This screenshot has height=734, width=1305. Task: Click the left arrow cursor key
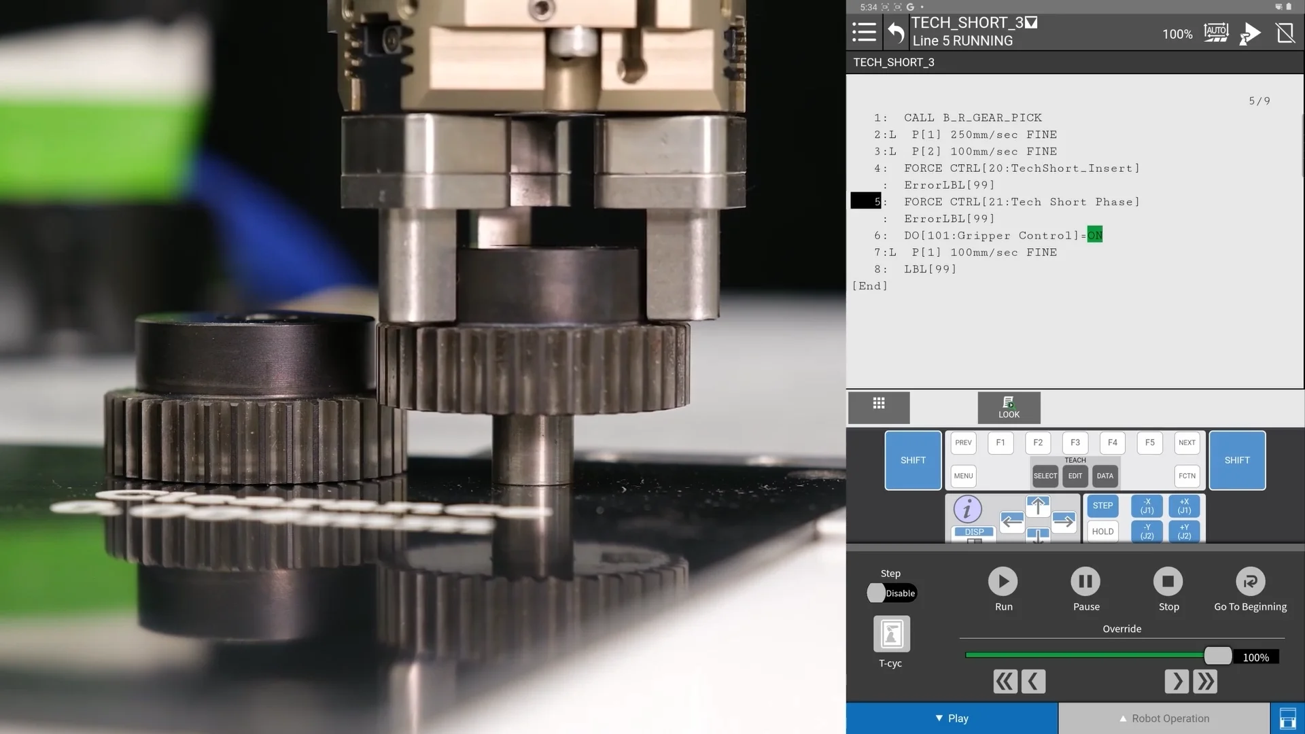pyautogui.click(x=1012, y=521)
